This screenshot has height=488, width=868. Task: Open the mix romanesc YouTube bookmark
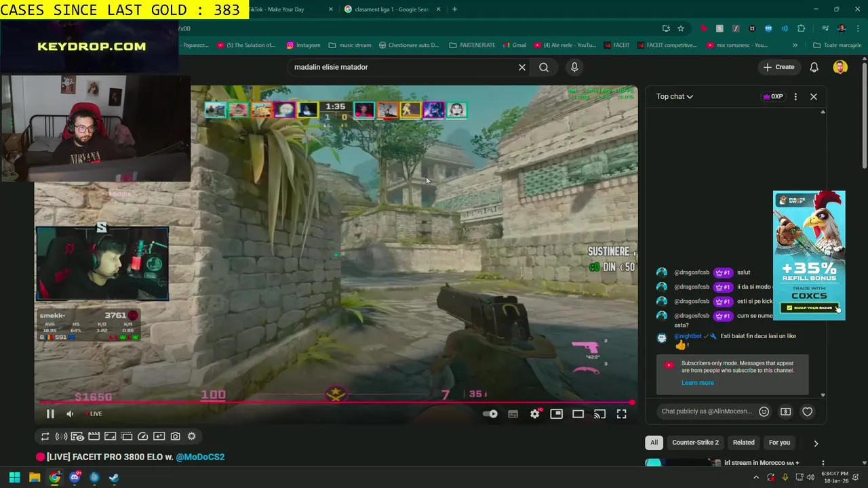[737, 45]
